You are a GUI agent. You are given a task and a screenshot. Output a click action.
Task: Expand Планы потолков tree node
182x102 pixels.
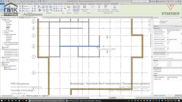click(3, 31)
